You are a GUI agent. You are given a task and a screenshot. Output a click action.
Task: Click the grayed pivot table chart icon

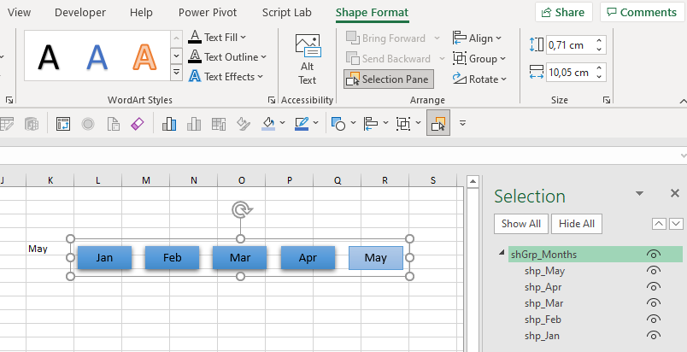pyautogui.click(x=218, y=124)
